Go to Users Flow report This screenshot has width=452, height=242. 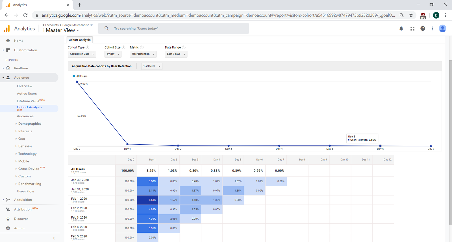(x=25, y=191)
